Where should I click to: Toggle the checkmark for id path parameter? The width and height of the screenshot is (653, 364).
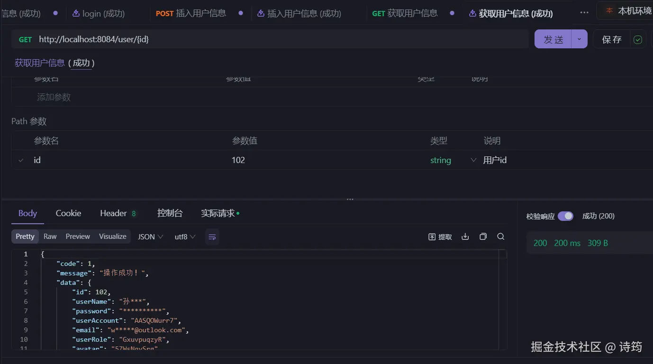(21, 160)
